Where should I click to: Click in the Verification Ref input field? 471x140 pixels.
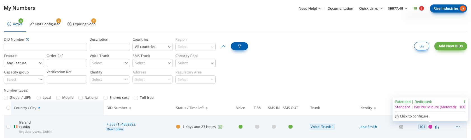pyautogui.click(x=67, y=80)
